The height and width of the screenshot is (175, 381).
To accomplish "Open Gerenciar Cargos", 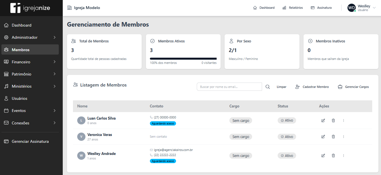I will click(x=353, y=87).
